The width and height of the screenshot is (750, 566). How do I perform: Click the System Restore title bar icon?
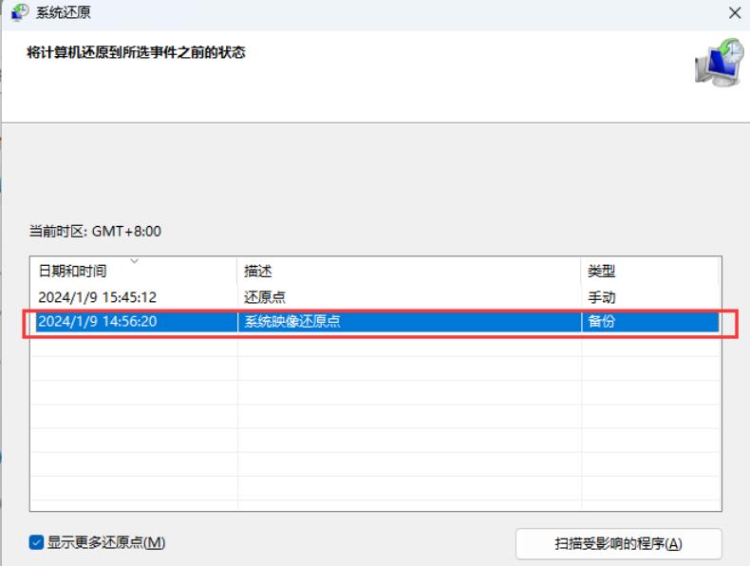tap(20, 12)
